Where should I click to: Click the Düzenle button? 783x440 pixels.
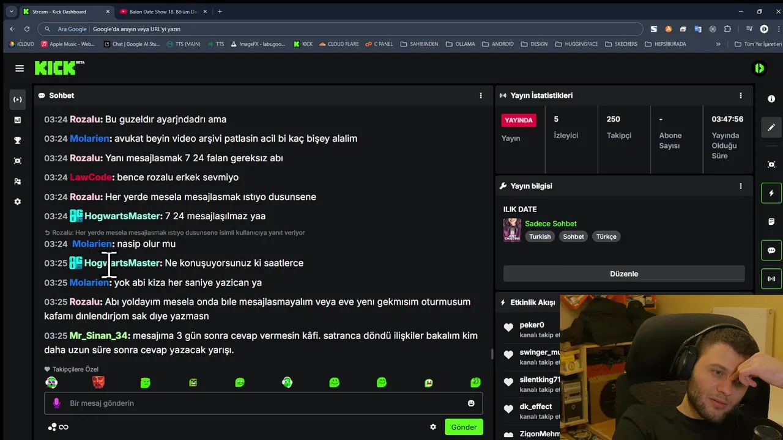(x=624, y=274)
